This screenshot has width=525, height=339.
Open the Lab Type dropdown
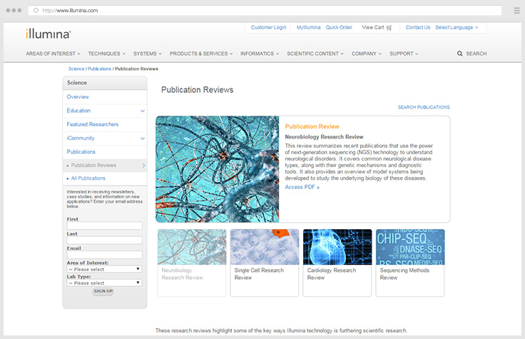(x=104, y=283)
